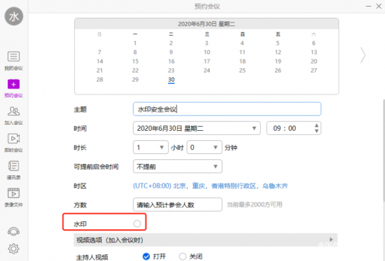Open the 可提前启会时间 dropdown
385x261 pixels.
pos(177,167)
